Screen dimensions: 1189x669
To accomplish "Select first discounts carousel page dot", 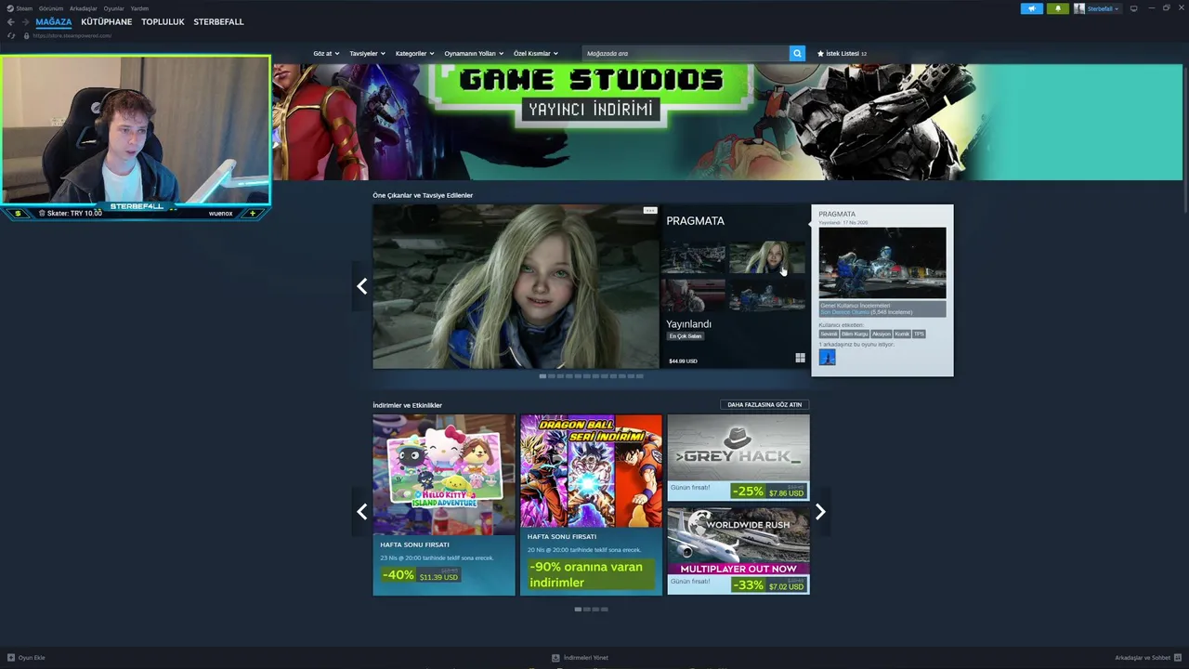I will point(578,610).
